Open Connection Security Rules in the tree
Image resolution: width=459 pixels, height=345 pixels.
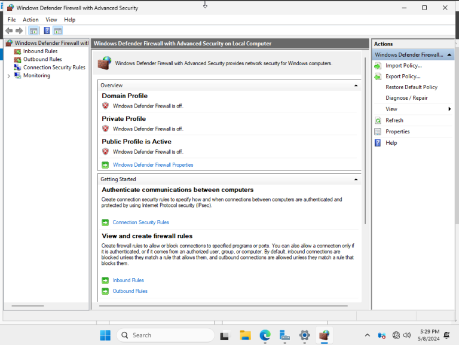(x=54, y=68)
